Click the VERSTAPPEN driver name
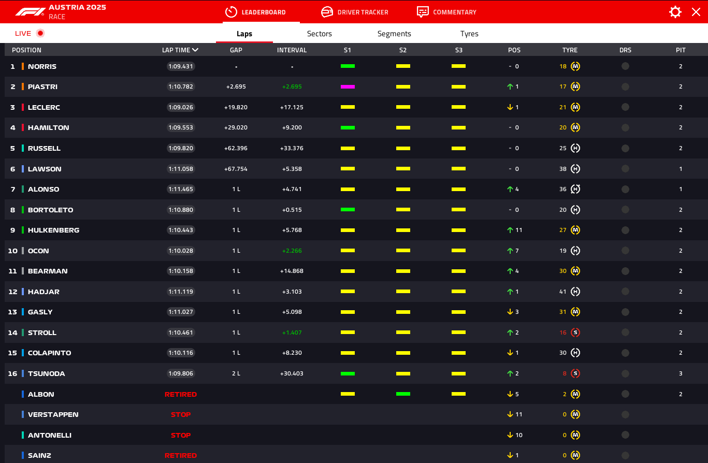The image size is (708, 463). point(53,414)
